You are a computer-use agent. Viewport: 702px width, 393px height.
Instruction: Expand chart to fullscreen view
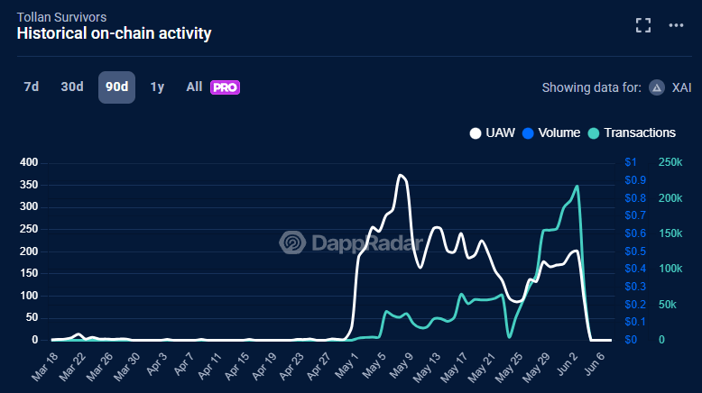643,25
